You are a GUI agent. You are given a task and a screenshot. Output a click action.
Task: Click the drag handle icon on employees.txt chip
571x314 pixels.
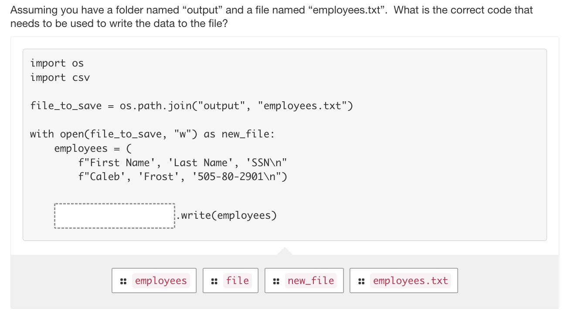(x=361, y=281)
